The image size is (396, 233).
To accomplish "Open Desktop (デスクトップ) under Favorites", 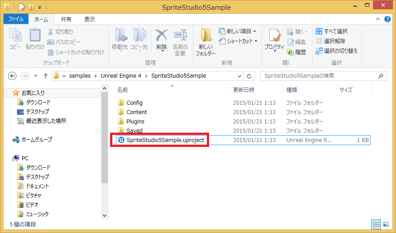I will 33,111.
